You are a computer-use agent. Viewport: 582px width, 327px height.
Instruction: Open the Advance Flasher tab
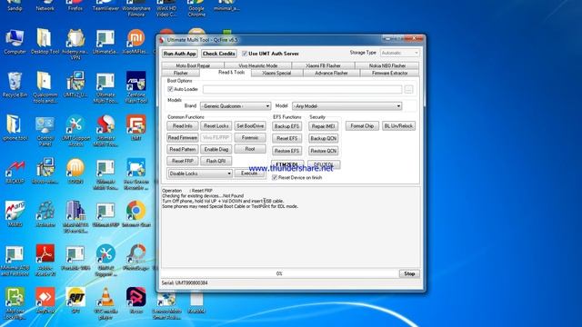click(x=331, y=73)
